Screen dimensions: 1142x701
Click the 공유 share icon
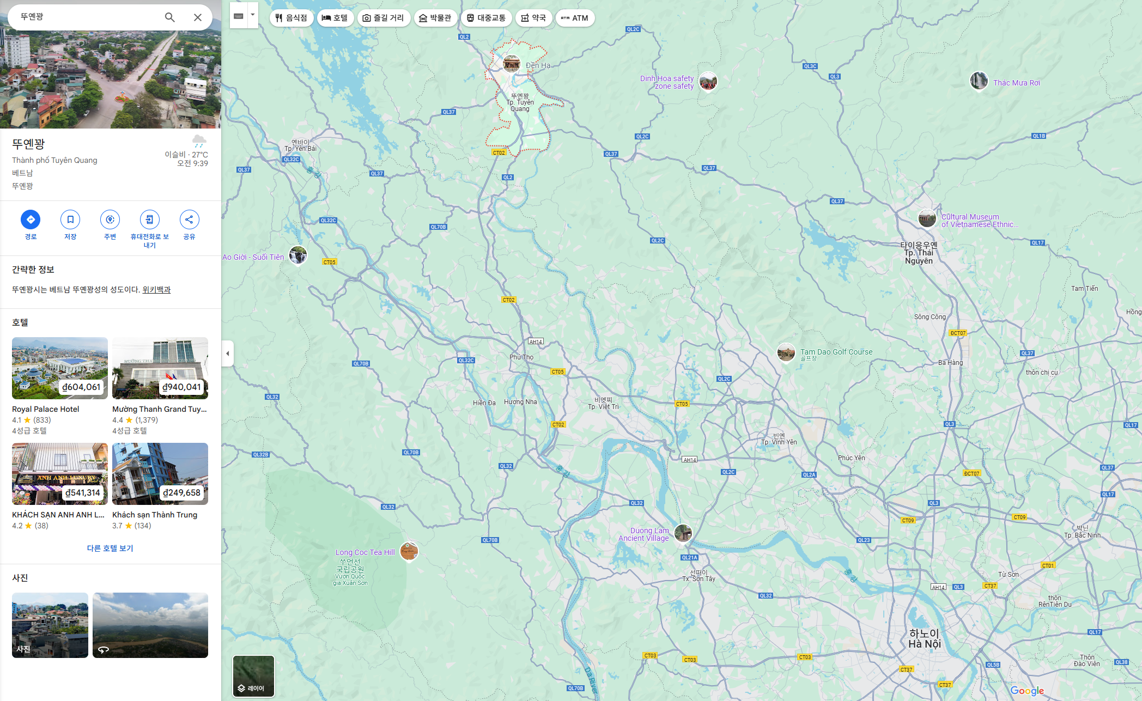tap(189, 220)
